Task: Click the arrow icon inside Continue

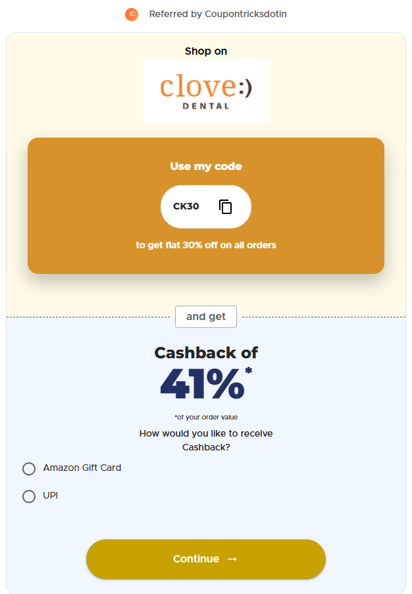Action: (x=232, y=559)
